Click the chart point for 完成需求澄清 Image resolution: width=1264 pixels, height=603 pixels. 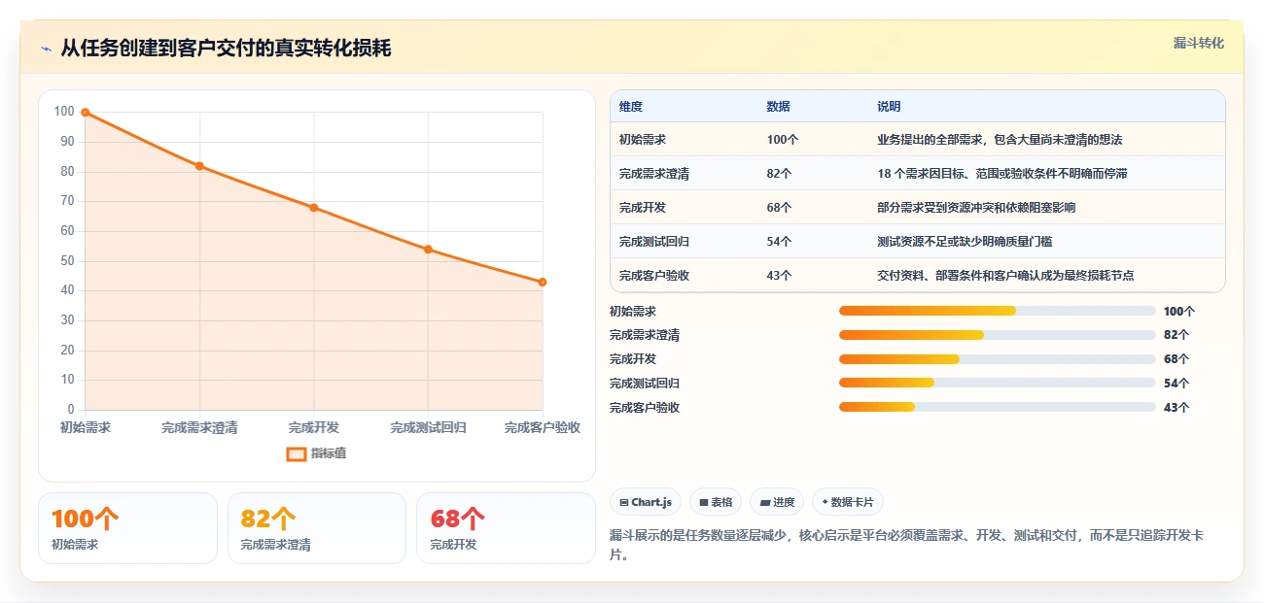point(199,166)
